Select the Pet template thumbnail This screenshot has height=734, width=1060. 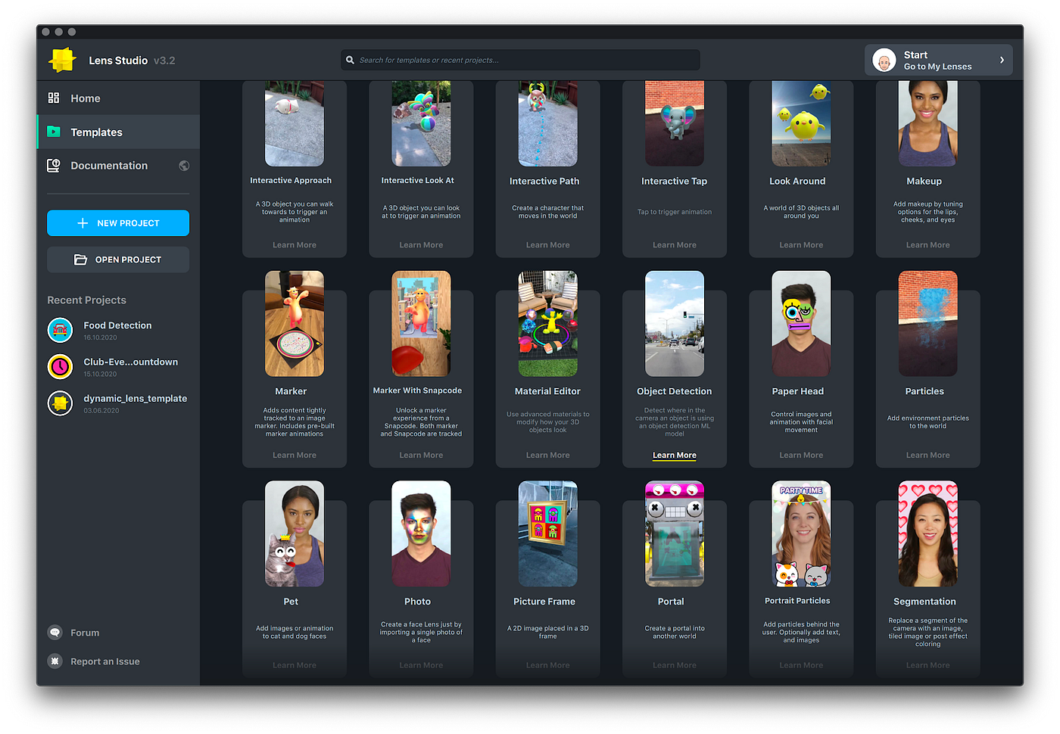(x=295, y=533)
